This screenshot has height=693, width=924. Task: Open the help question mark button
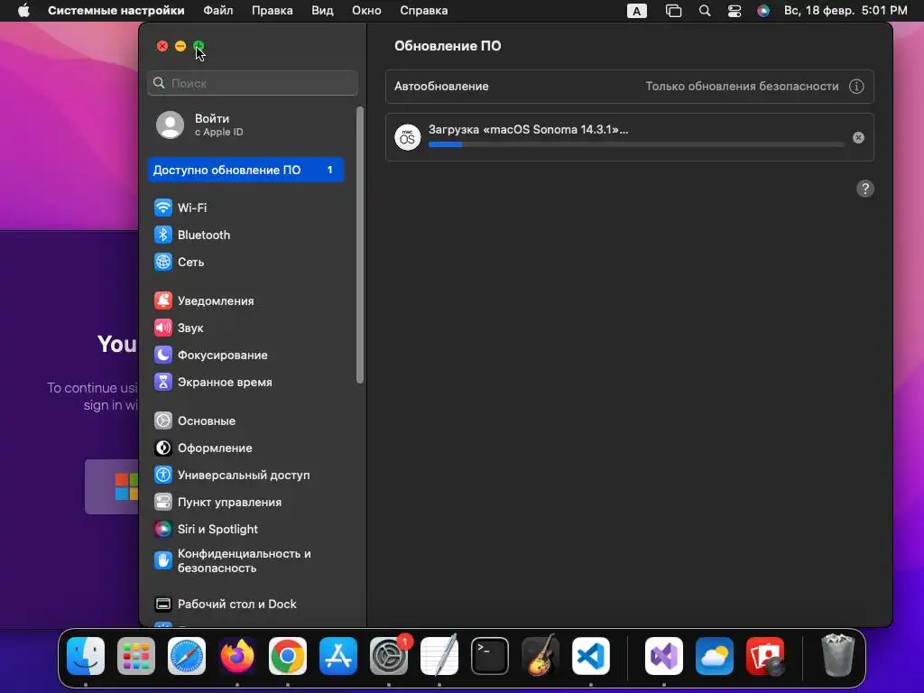tap(864, 189)
